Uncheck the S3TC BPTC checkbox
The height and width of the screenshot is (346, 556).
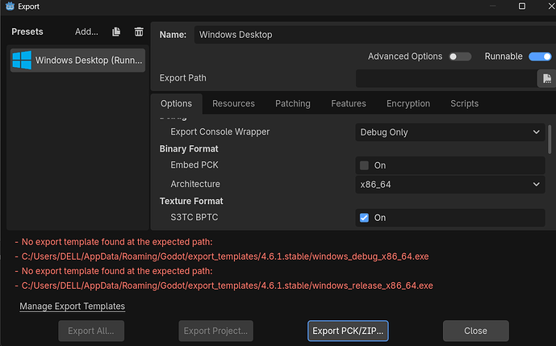pyautogui.click(x=364, y=218)
